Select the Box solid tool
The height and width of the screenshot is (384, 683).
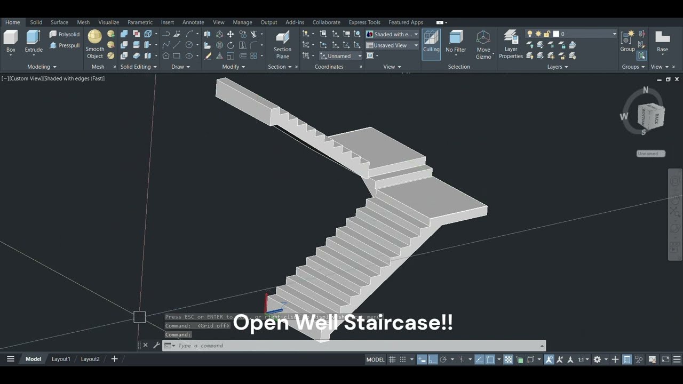pos(11,42)
